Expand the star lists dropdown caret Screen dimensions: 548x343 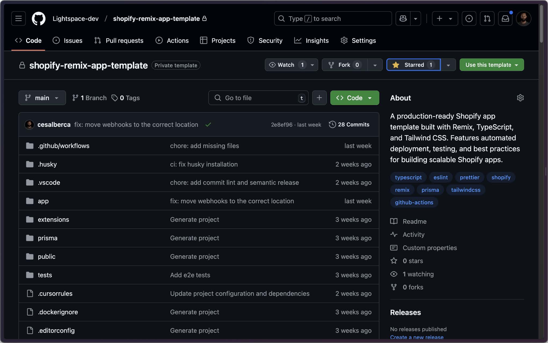448,65
